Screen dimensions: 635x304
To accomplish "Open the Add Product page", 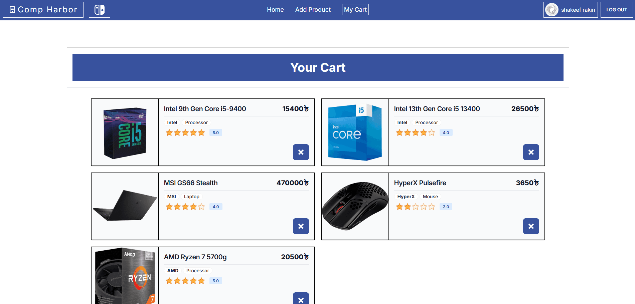I will click(313, 10).
